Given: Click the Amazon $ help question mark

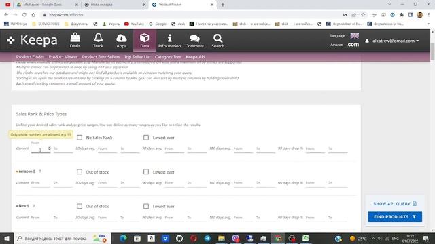Looking at the screenshot, I should (40, 171).
